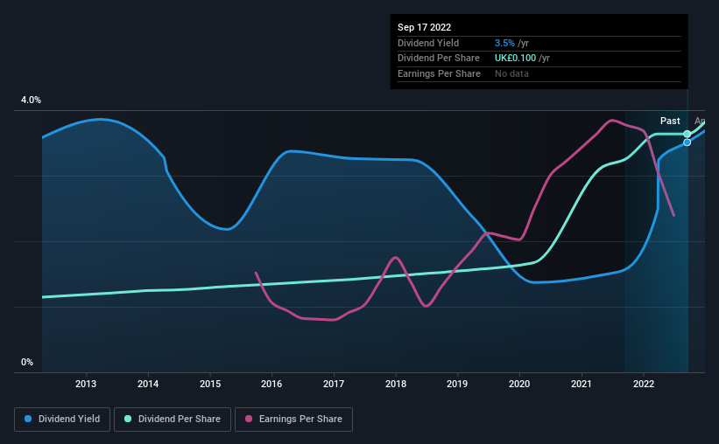Image resolution: width=719 pixels, height=444 pixels.
Task: Click the 'Past' label on the chart
Action: [670, 121]
